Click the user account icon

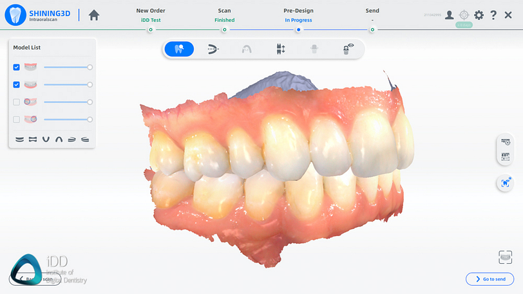[449, 15]
